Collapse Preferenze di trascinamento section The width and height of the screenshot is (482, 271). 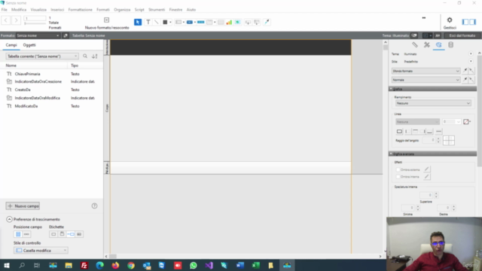click(x=9, y=219)
